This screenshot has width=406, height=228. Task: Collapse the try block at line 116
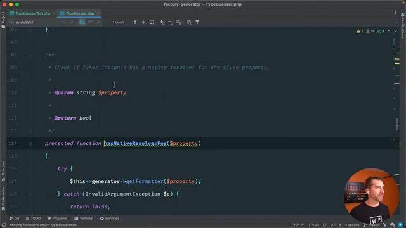30,169
